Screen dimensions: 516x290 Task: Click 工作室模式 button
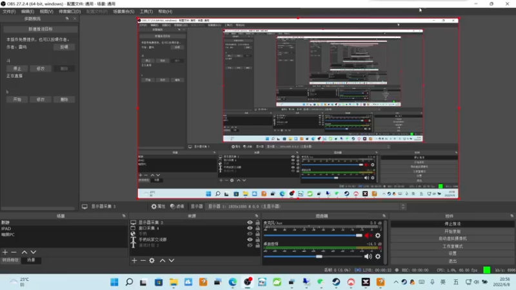tap(453, 246)
